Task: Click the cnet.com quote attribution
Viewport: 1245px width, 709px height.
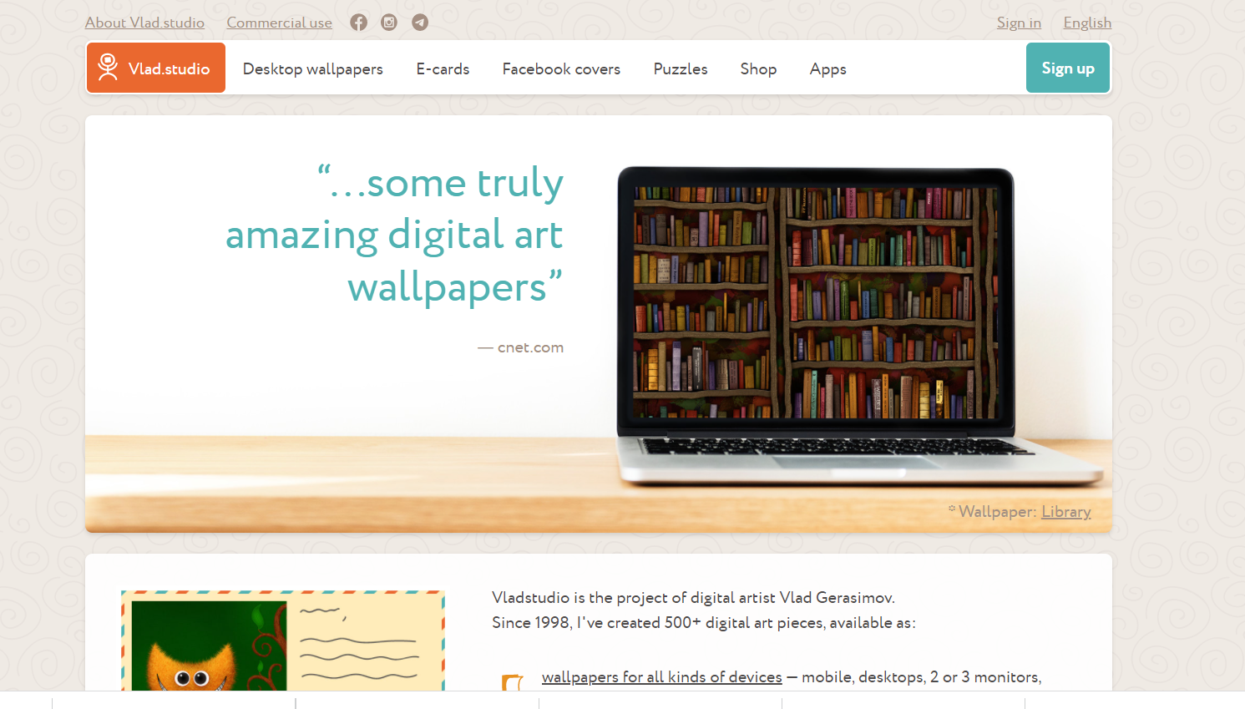Action: point(521,347)
